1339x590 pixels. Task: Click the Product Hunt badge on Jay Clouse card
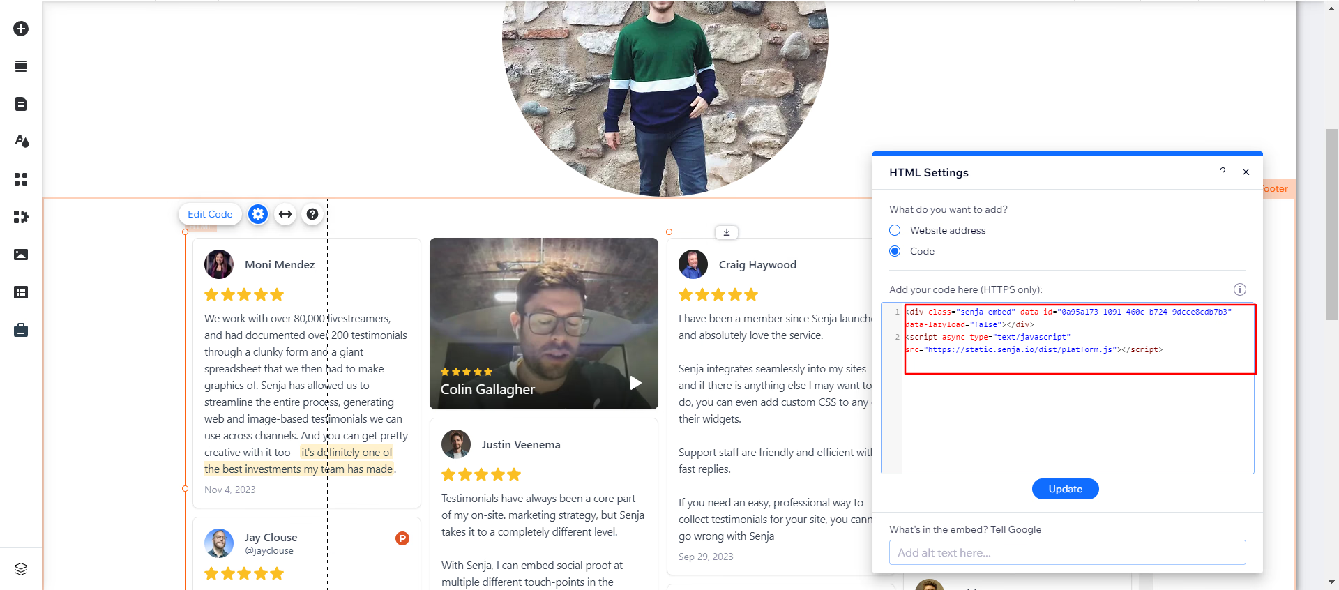[x=402, y=538]
